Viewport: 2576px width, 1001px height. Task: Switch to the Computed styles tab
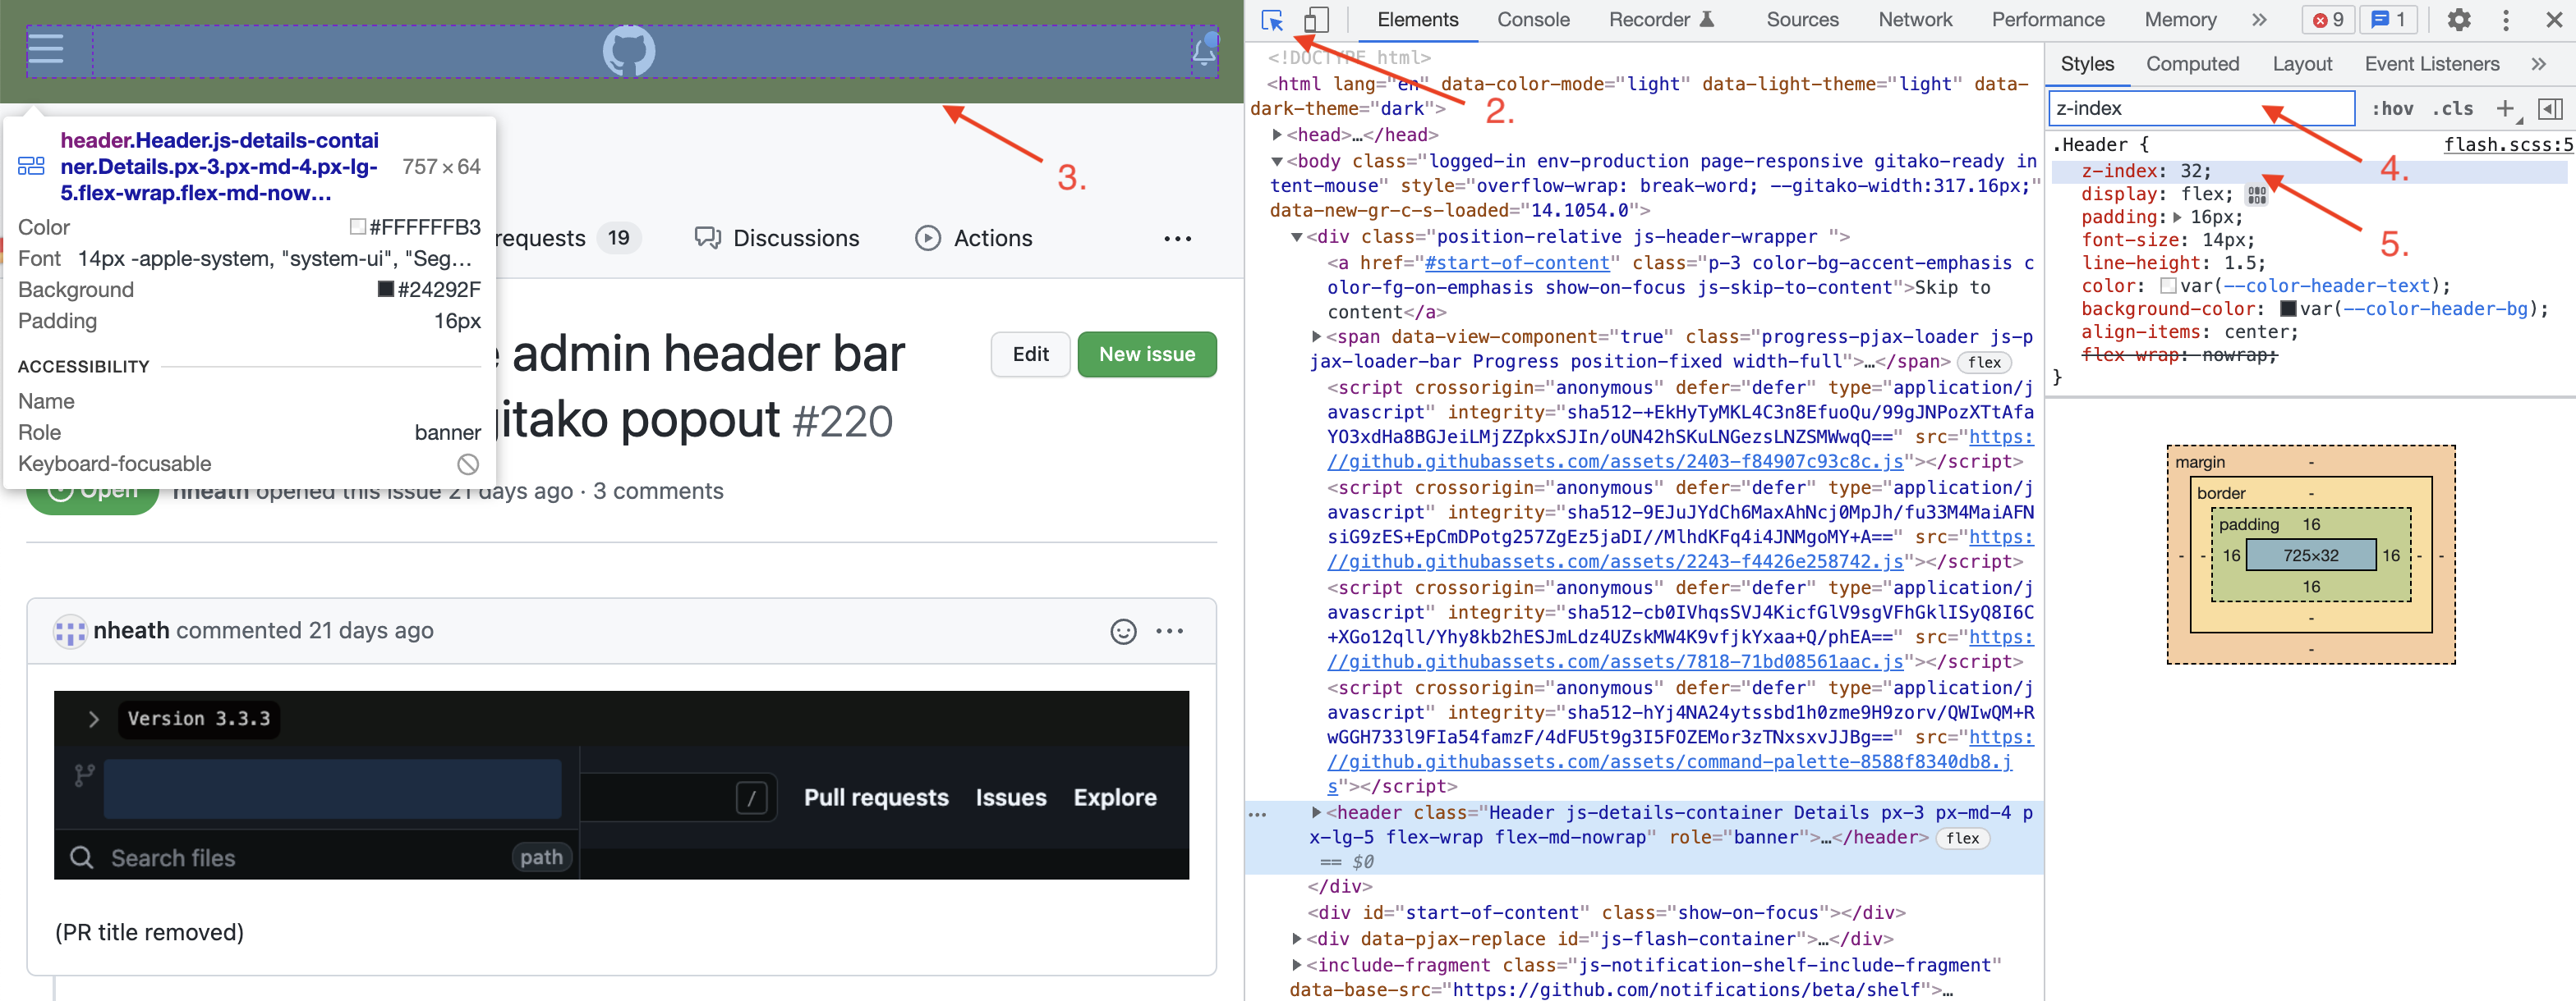pyautogui.click(x=2193, y=63)
